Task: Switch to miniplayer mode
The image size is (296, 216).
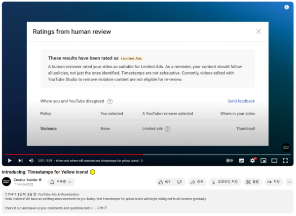Action: click(263, 161)
